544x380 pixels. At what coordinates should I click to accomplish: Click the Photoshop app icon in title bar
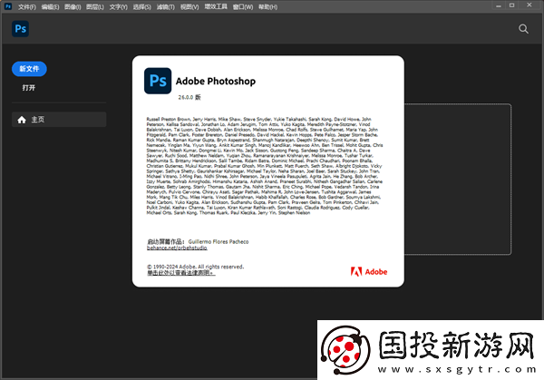coord(6,6)
